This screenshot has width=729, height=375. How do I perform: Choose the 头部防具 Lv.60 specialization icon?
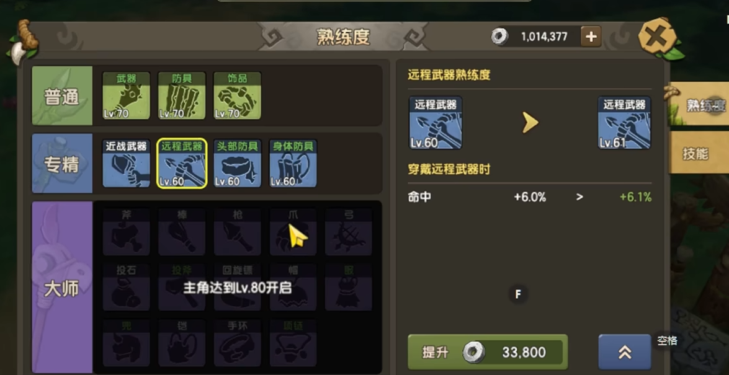click(x=238, y=164)
